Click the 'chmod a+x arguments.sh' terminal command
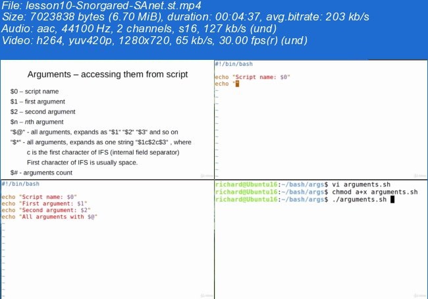The width and height of the screenshot is (428, 299). coord(375,192)
